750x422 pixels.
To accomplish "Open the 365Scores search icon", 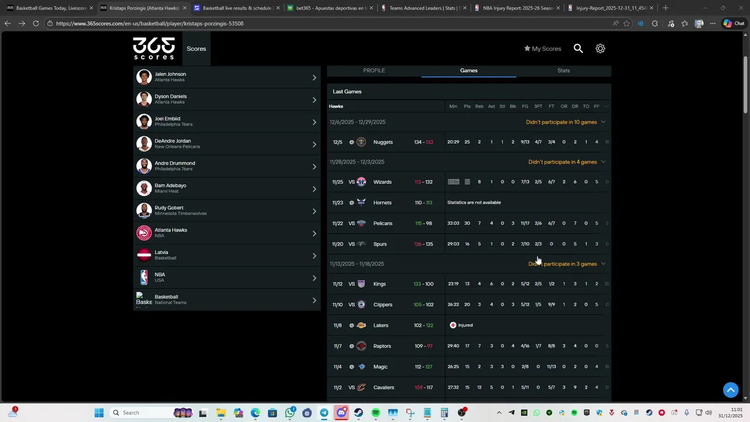I will [x=578, y=49].
